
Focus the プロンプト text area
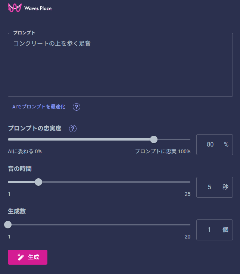point(120,67)
